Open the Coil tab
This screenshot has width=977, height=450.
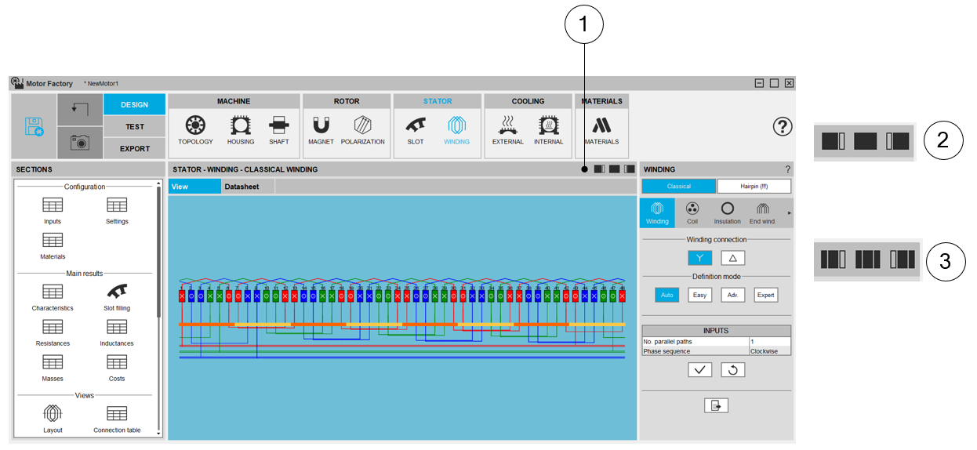[692, 212]
